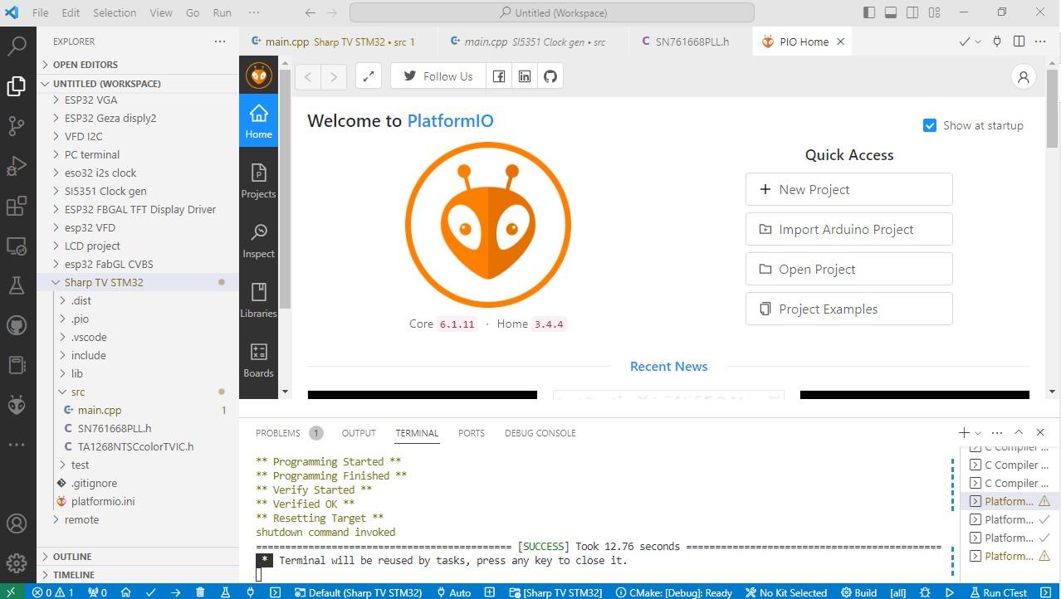Uncheck the Show at startup checkbox

click(930, 125)
